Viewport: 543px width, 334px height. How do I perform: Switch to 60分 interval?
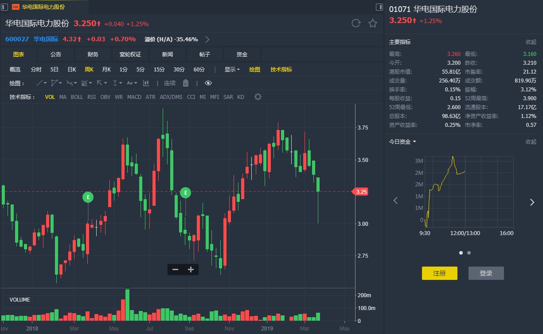coord(199,69)
